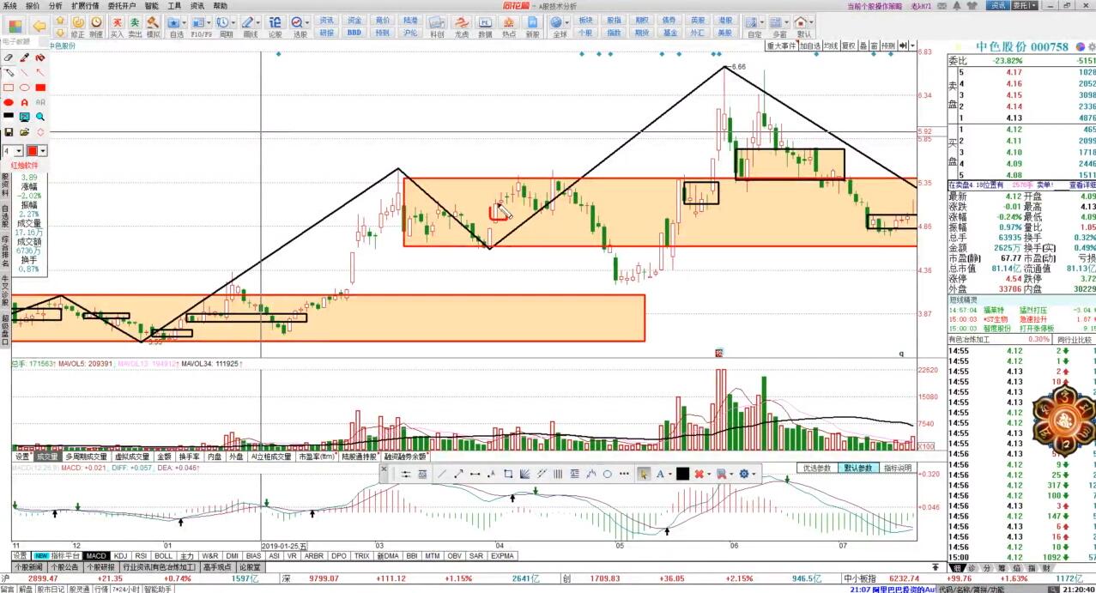Viewport: 1096px width, 593px height.
Task: Toggle the 预测 forecast button
Action: (889, 45)
